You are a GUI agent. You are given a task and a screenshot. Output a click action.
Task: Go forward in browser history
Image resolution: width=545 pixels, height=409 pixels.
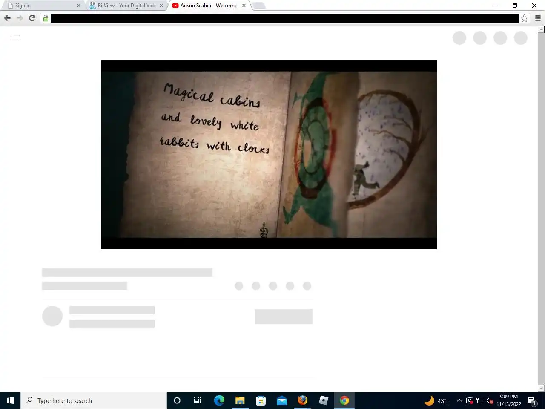(20, 18)
